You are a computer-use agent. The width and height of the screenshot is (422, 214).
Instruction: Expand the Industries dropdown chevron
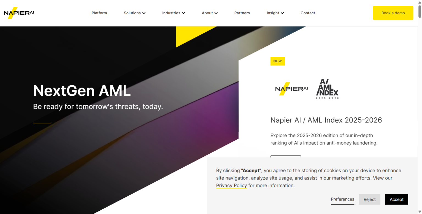click(184, 13)
